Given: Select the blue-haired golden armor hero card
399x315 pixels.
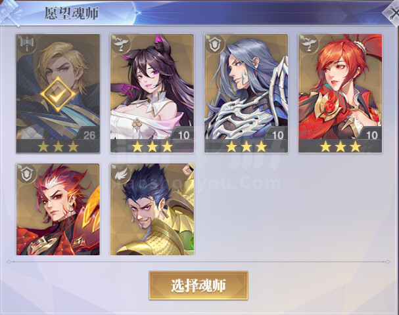Looking at the screenshot, I should click(152, 209).
